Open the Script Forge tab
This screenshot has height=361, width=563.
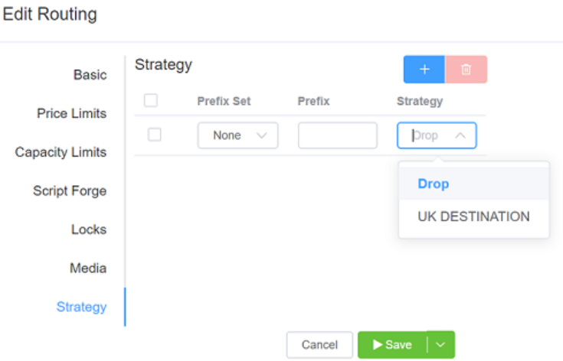tap(70, 190)
